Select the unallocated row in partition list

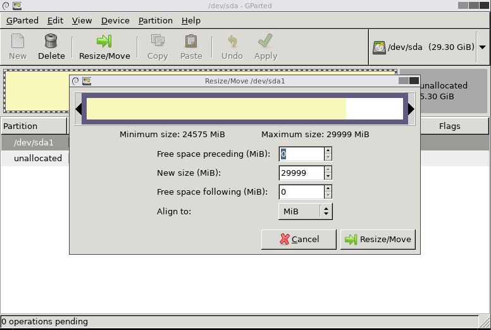(x=35, y=158)
